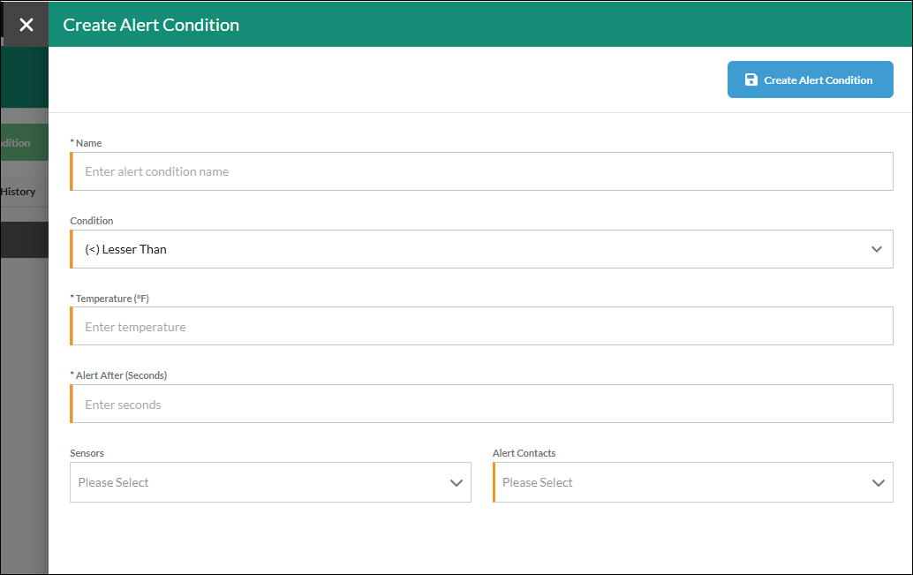Click the Alert Contacts label
The image size is (913, 575).
point(524,453)
